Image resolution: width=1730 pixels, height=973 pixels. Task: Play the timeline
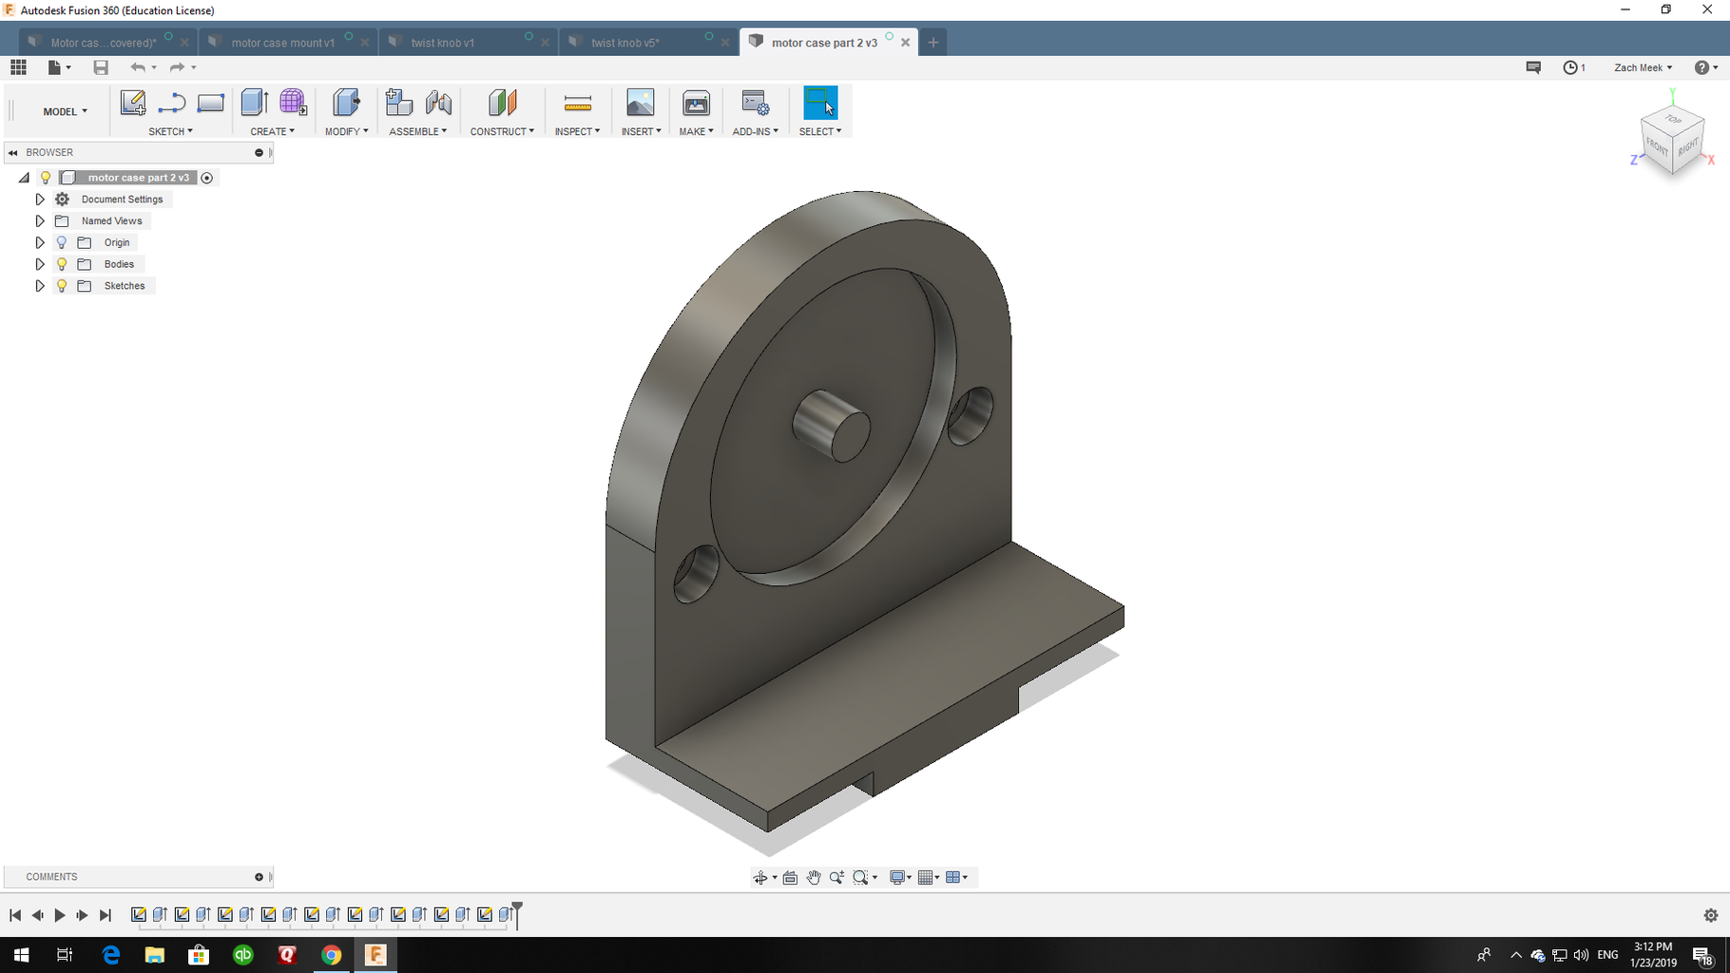pyautogui.click(x=60, y=915)
